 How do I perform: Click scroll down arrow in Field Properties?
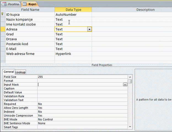(x=130, y=127)
